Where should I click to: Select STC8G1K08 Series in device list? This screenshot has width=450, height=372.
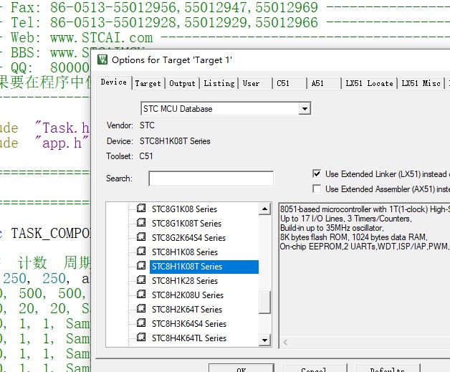click(x=184, y=209)
